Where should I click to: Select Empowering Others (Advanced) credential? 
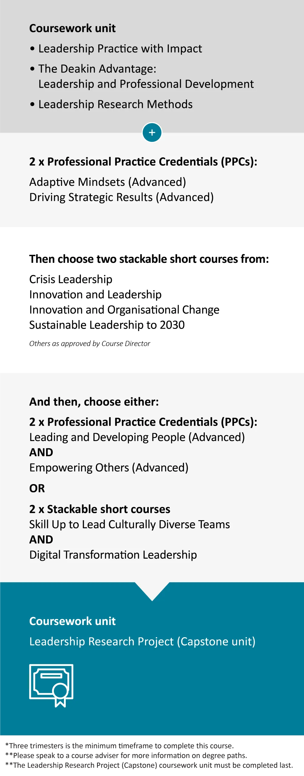tap(109, 468)
